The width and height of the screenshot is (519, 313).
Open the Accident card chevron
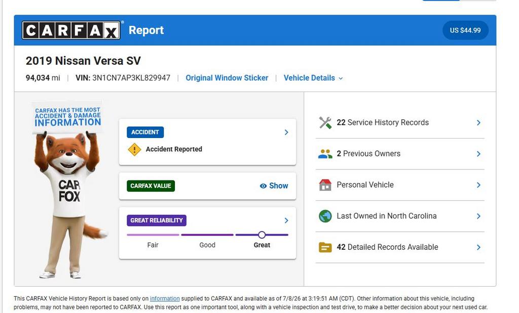pos(286,132)
